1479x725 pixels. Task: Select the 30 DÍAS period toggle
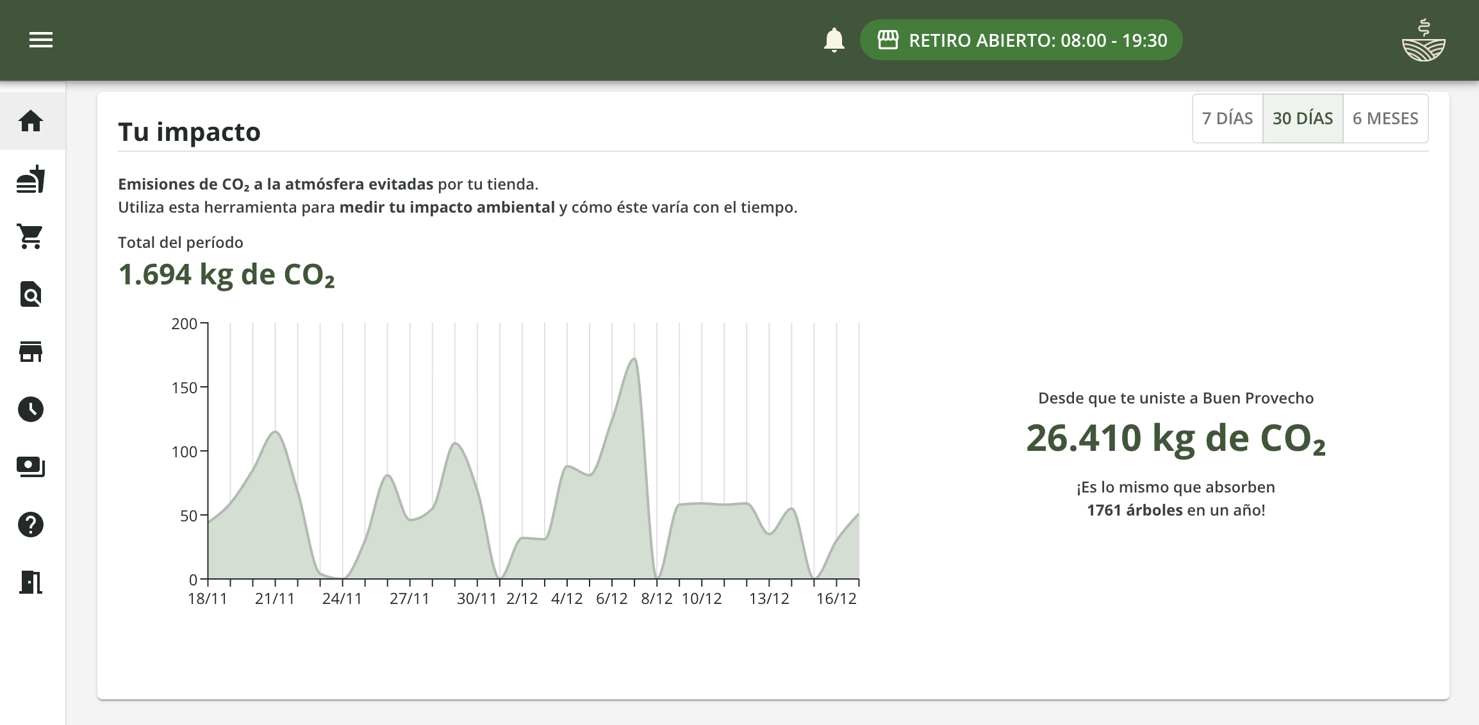(x=1302, y=118)
